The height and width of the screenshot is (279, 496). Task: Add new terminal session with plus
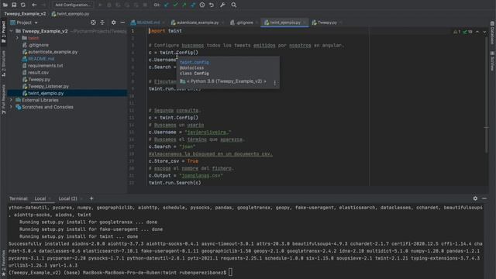point(91,198)
